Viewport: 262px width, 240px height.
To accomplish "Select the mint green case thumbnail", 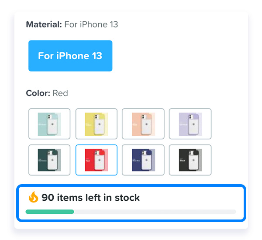I will [x=49, y=124].
